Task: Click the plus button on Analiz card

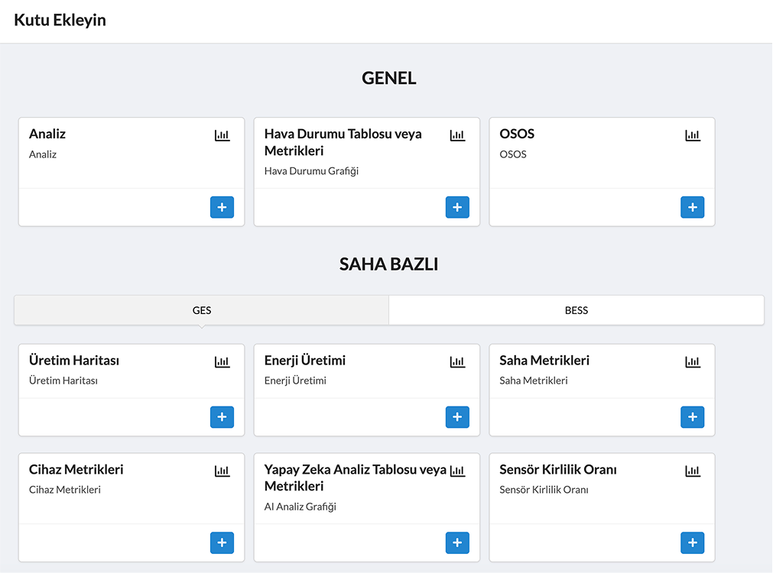Action: click(x=222, y=207)
